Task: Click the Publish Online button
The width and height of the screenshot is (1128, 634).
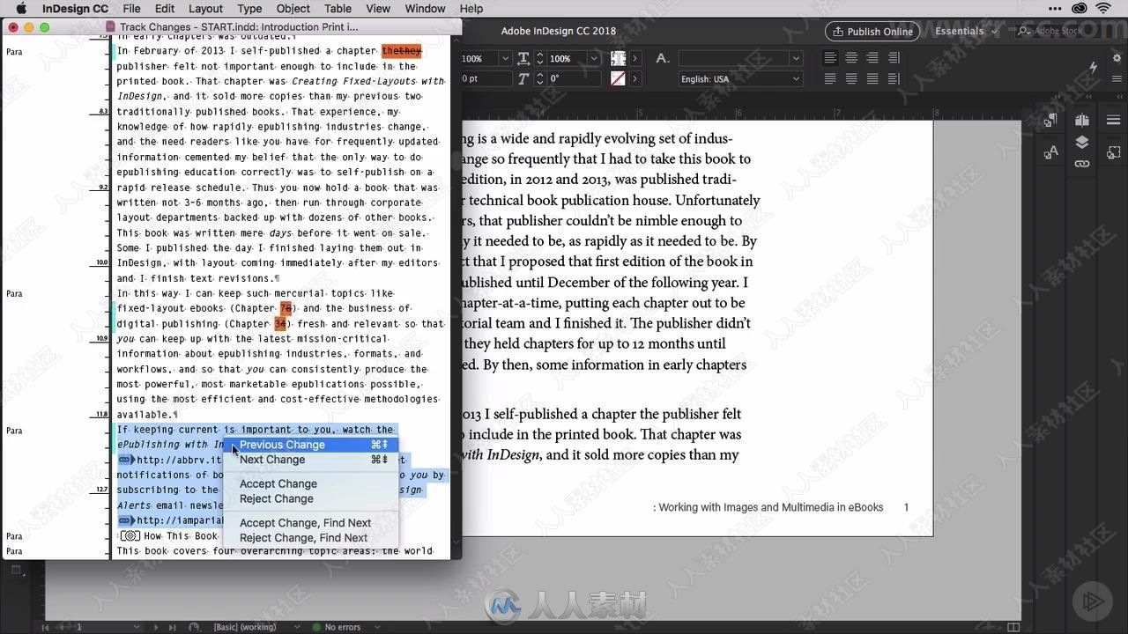Action: 872,31
